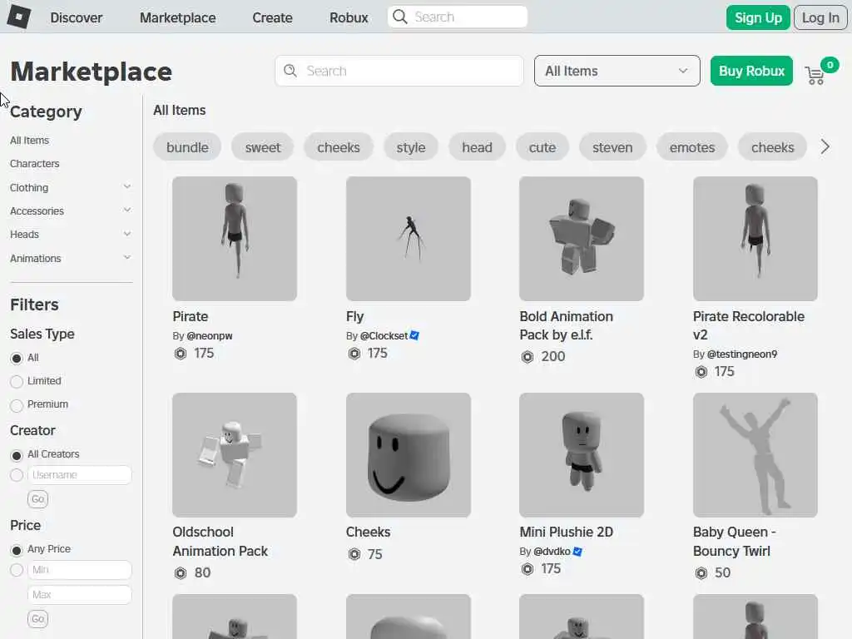Image resolution: width=852 pixels, height=639 pixels.
Task: Click the Log In button
Action: 820,17
